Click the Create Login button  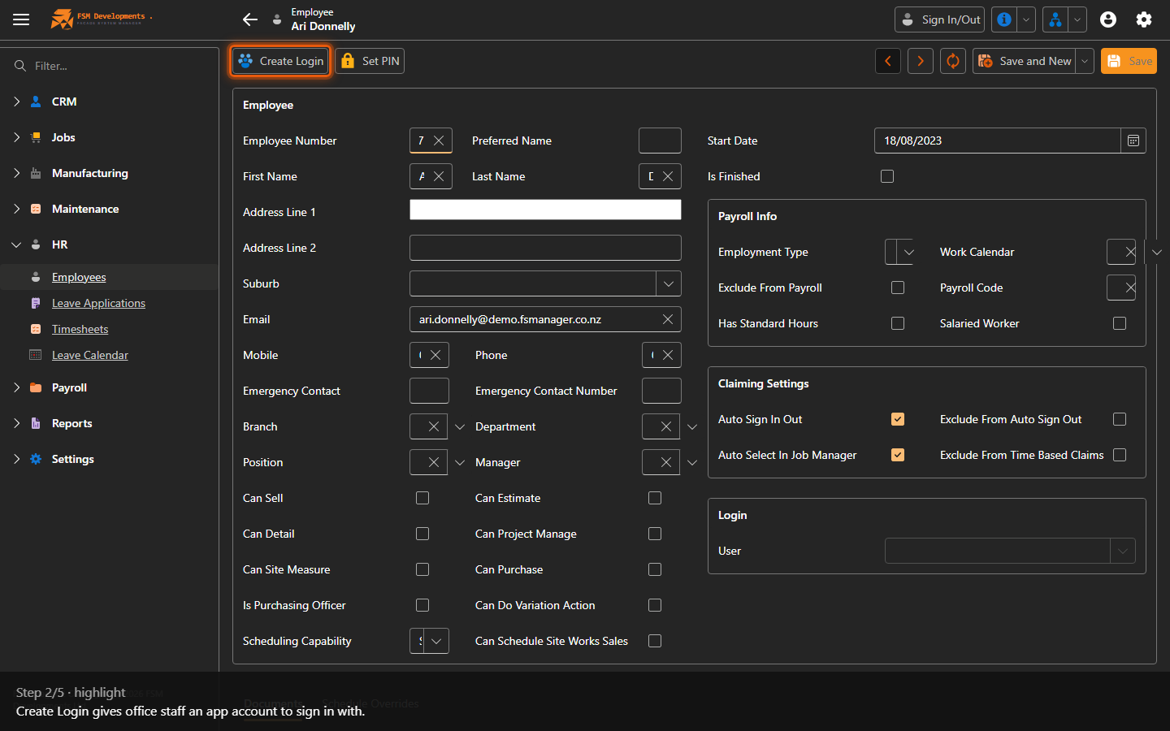280,61
